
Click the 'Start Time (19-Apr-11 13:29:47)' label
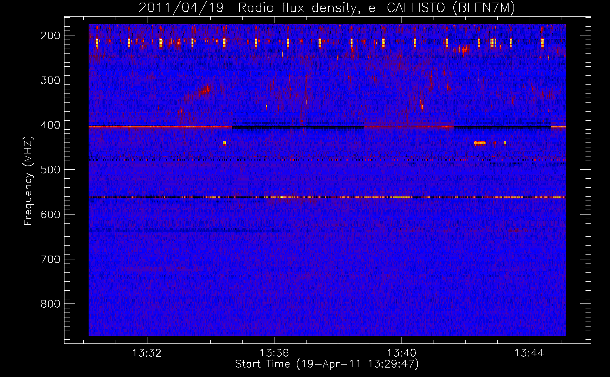pyautogui.click(x=327, y=364)
